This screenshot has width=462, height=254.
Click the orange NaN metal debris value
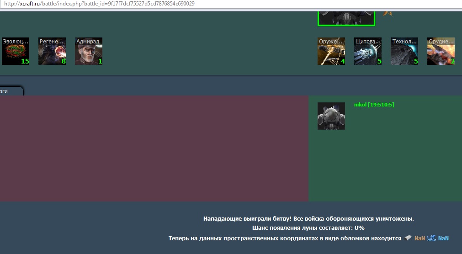pyautogui.click(x=420, y=238)
